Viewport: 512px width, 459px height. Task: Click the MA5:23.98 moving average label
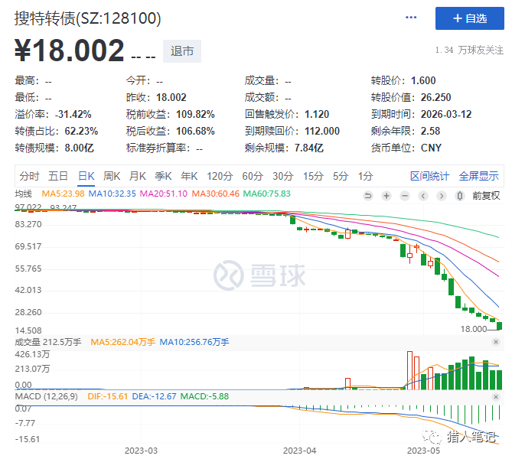(63, 194)
